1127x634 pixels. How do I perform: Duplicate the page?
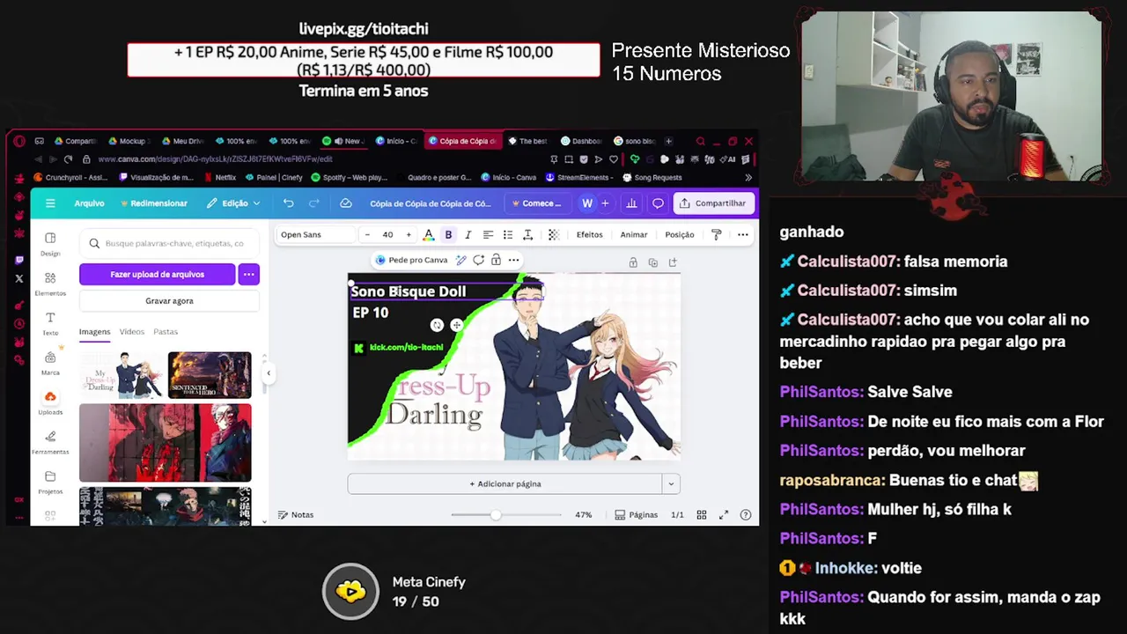click(652, 262)
